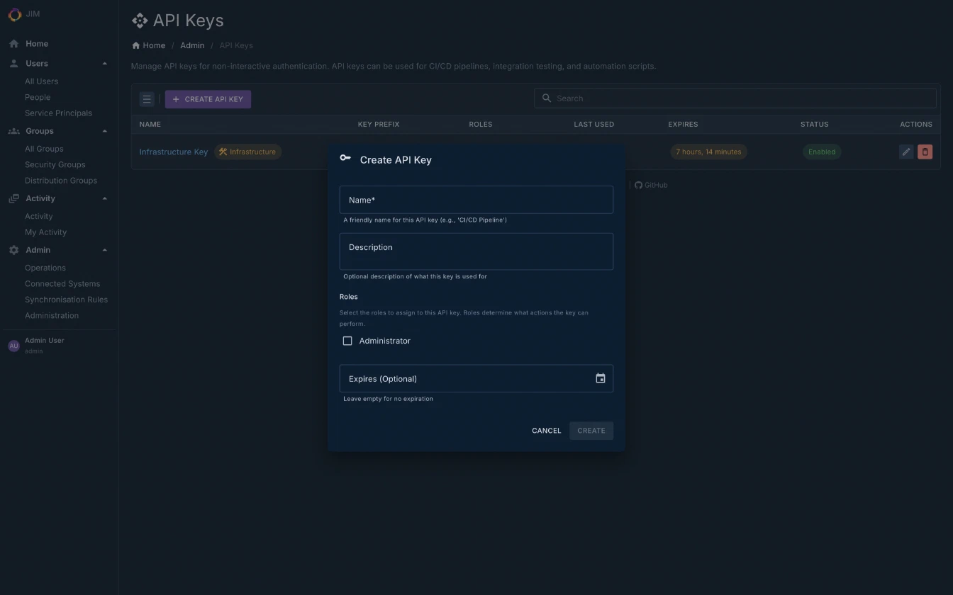Click the JIM logo in the sidebar

(14, 14)
